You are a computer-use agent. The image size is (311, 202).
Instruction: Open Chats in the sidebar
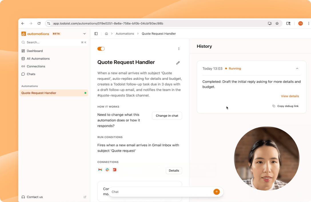pyautogui.click(x=54, y=74)
